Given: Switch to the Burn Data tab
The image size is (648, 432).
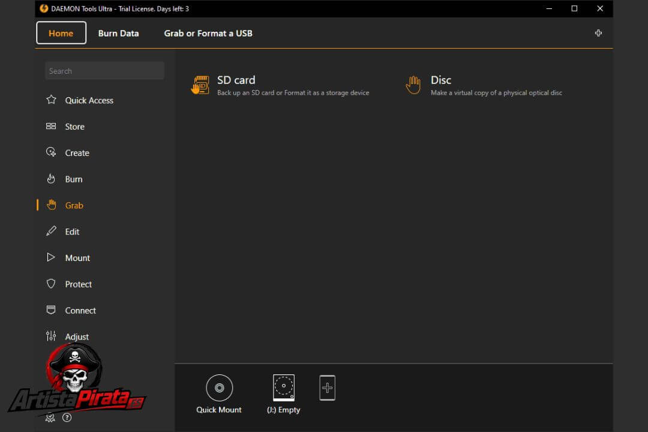Looking at the screenshot, I should [118, 34].
